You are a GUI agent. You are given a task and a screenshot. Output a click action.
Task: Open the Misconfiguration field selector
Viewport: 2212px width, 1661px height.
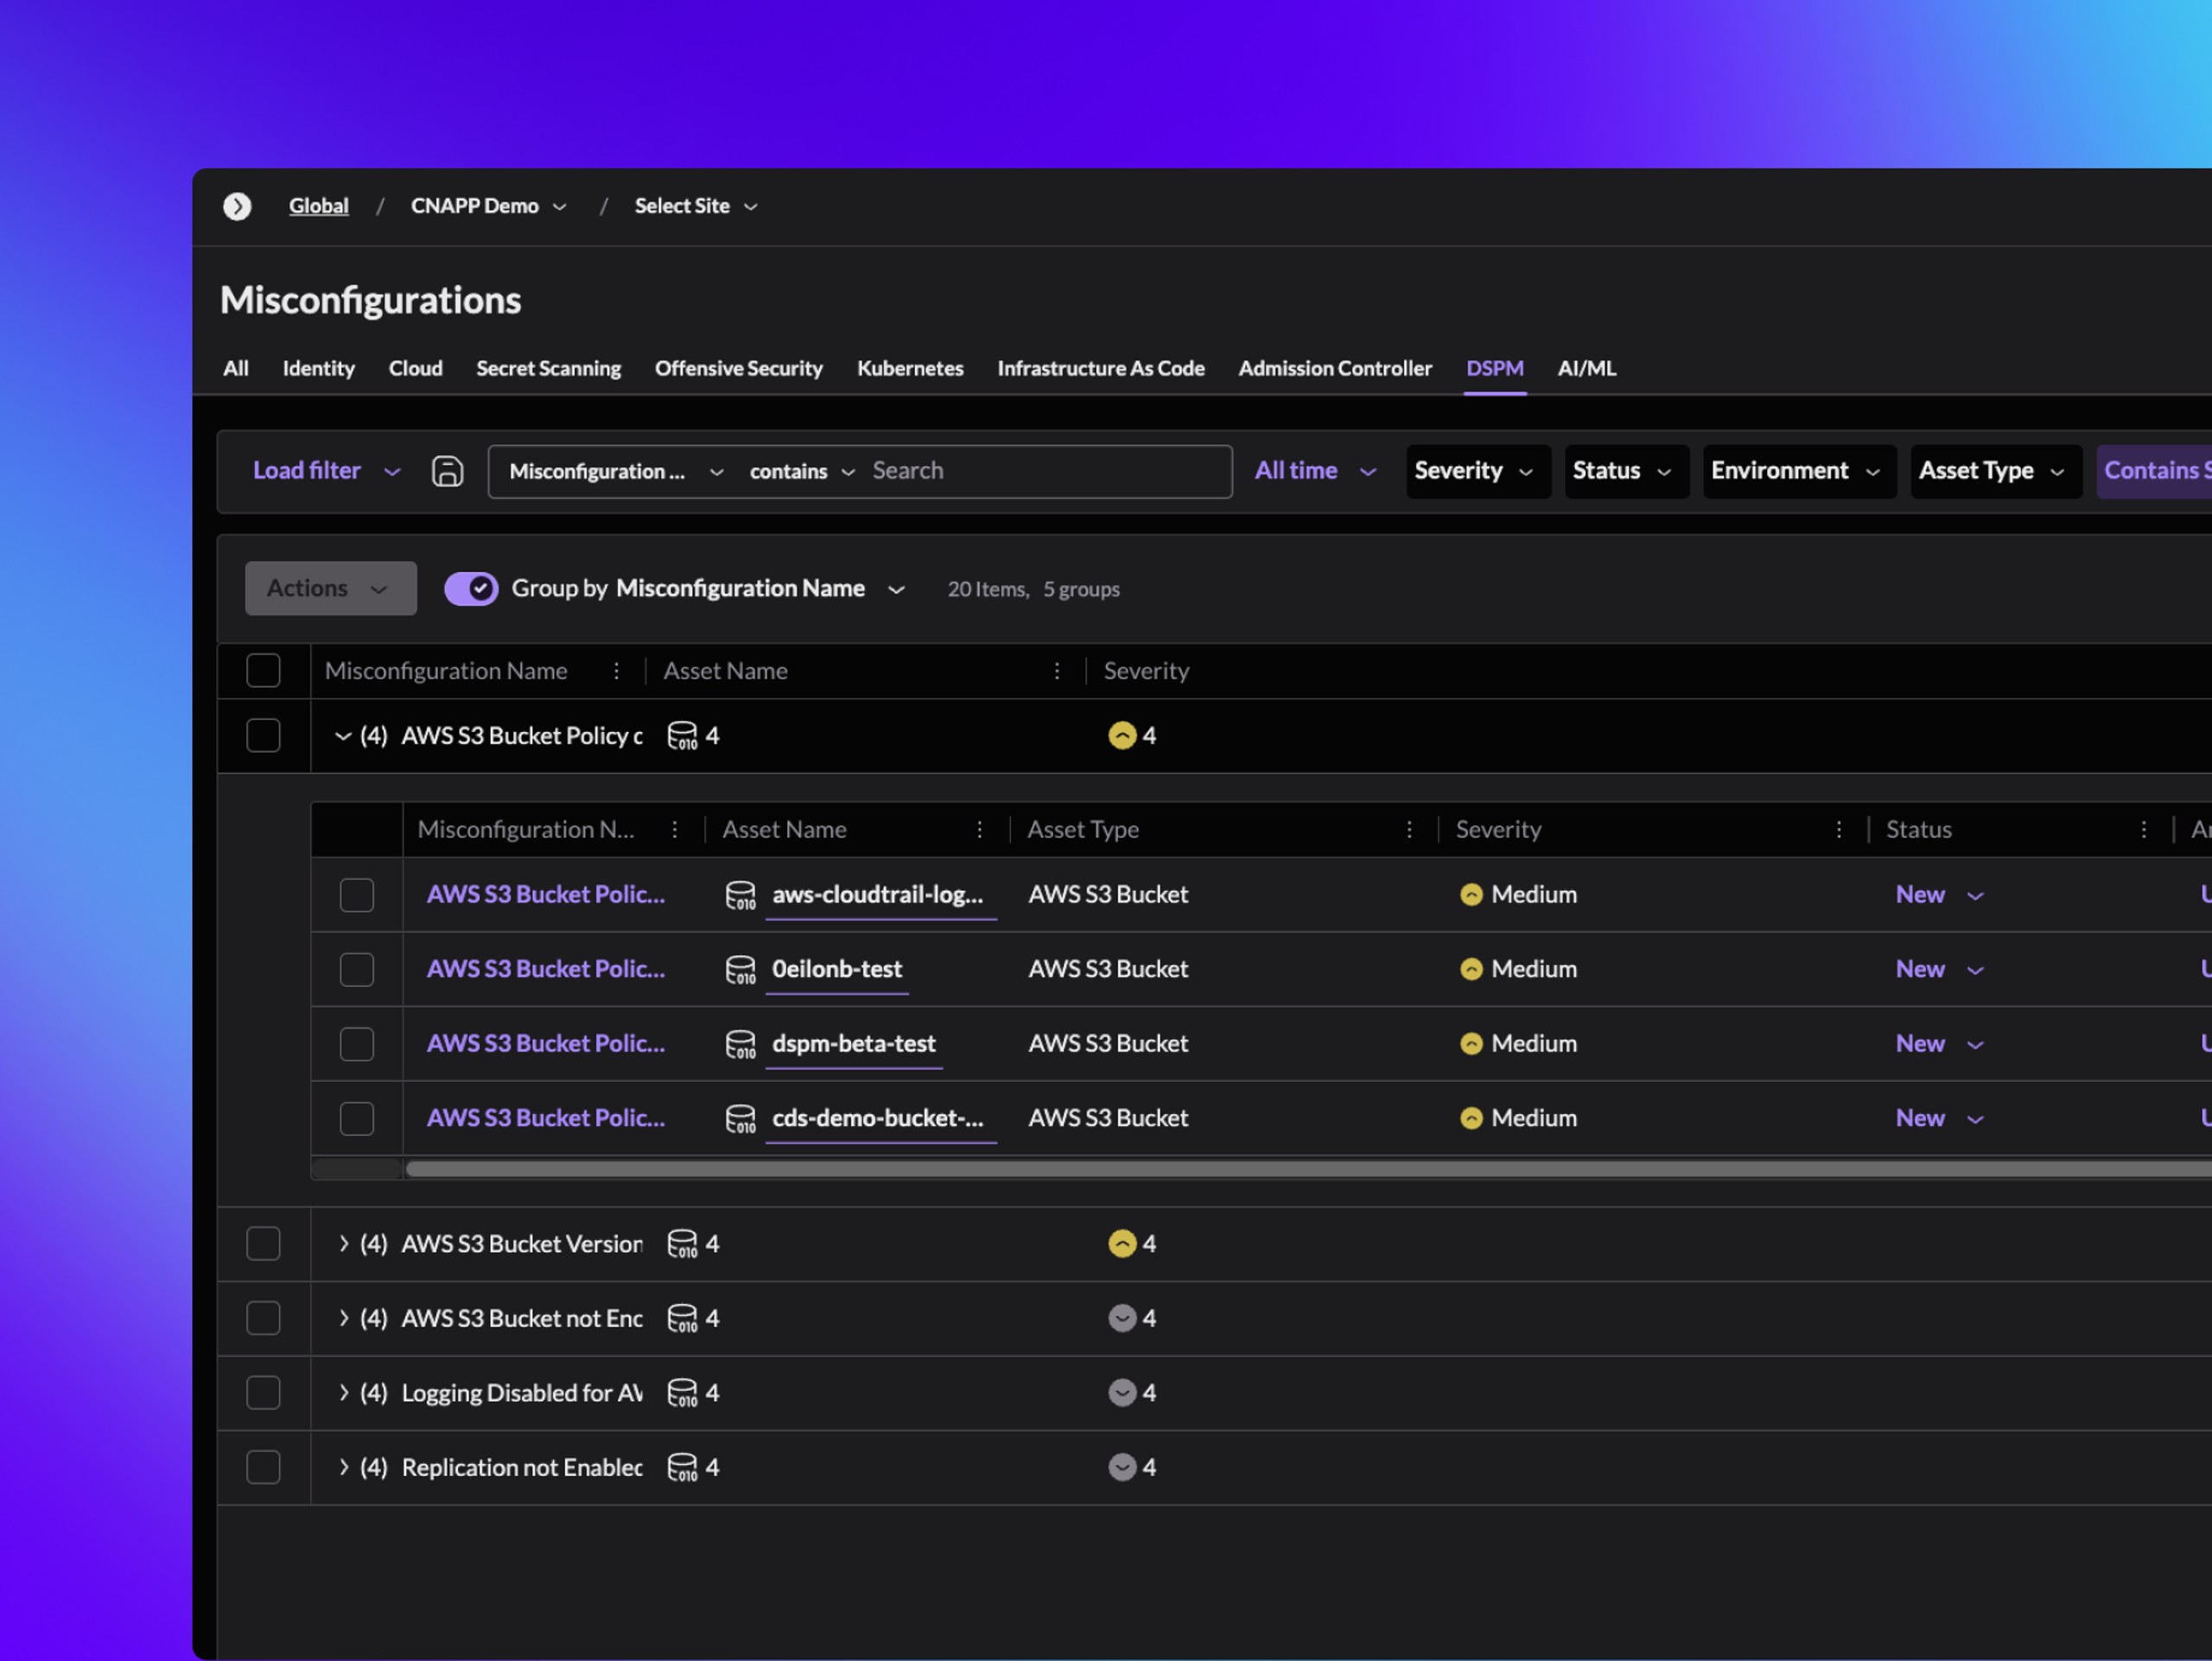(616, 472)
